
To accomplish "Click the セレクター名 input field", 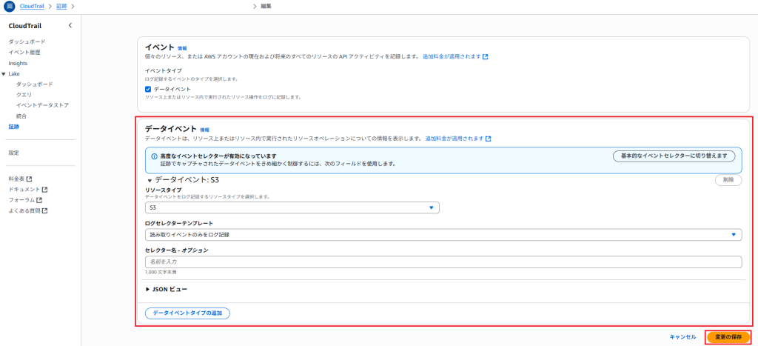I will pyautogui.click(x=443, y=262).
